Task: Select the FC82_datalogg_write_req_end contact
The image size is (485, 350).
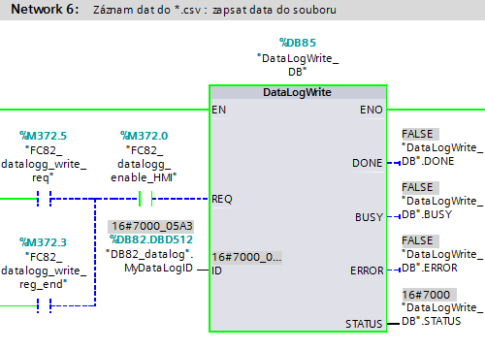Action: pyautogui.click(x=44, y=305)
